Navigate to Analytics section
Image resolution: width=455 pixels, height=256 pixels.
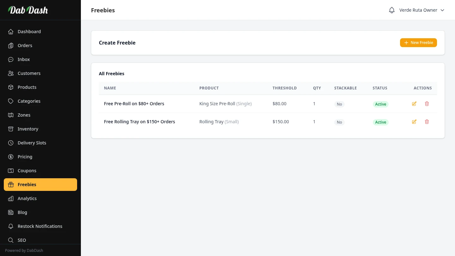tap(27, 198)
